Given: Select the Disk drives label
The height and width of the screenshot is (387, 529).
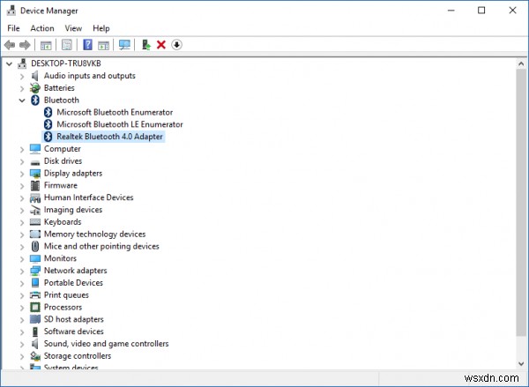Looking at the screenshot, I should pyautogui.click(x=63, y=161).
